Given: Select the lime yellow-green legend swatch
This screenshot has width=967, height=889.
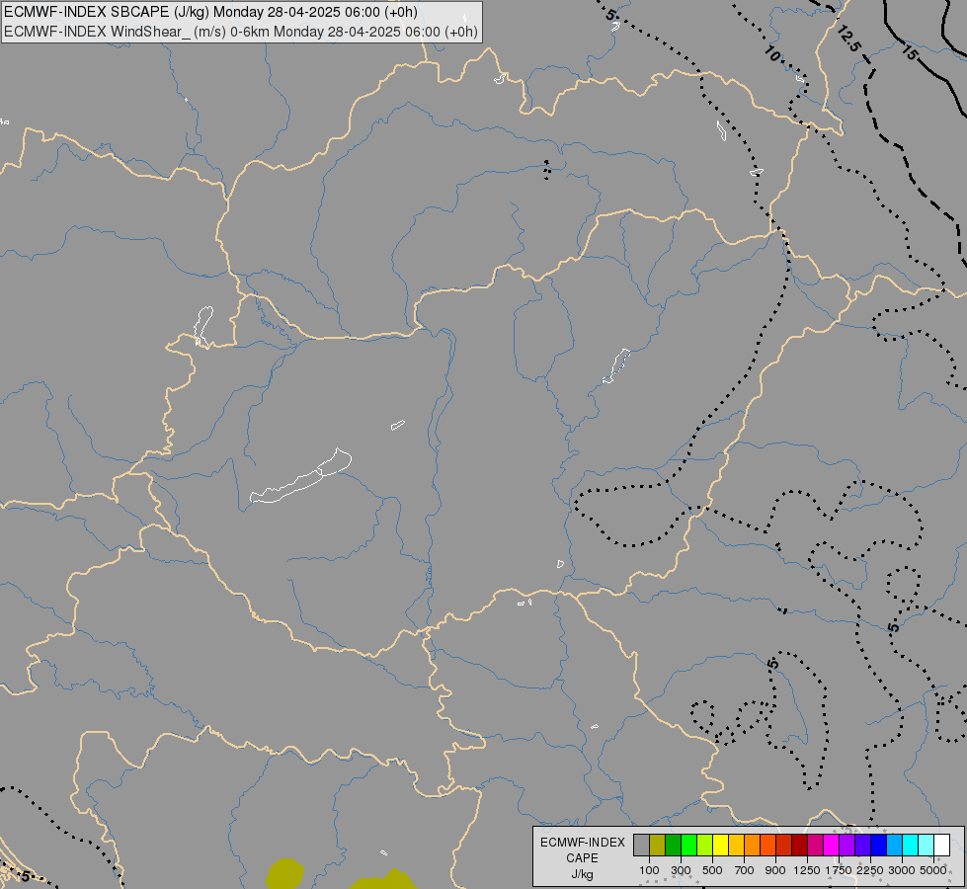Looking at the screenshot, I should tap(705, 846).
